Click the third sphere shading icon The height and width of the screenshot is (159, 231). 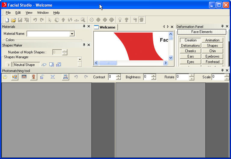pos(105,20)
